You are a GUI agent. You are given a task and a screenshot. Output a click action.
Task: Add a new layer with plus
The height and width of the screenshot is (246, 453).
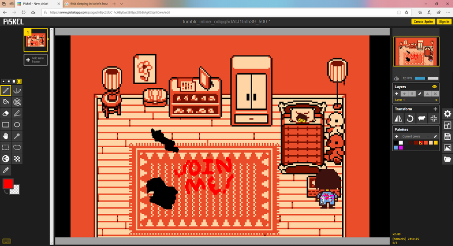tap(397, 94)
